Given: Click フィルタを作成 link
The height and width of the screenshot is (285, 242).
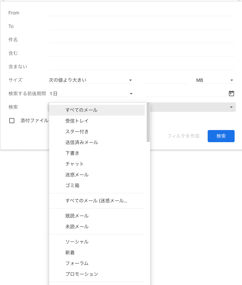Looking at the screenshot, I should [183, 136].
